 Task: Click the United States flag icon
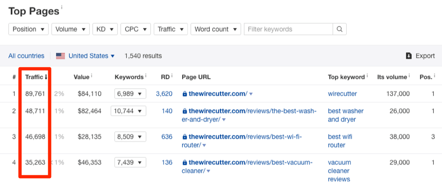[60, 56]
